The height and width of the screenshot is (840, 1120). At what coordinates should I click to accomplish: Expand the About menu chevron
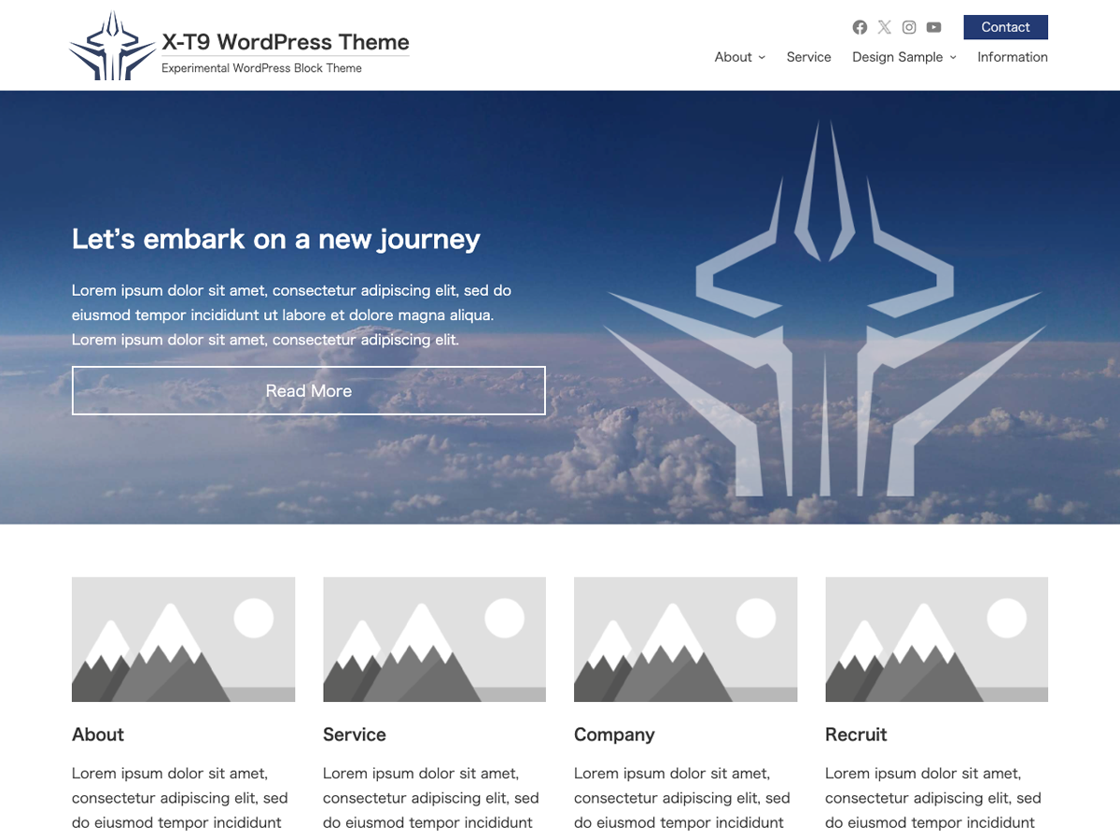pyautogui.click(x=762, y=58)
